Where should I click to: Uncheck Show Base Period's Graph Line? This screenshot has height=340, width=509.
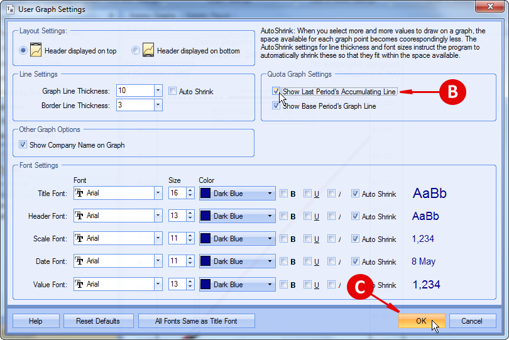coord(276,106)
